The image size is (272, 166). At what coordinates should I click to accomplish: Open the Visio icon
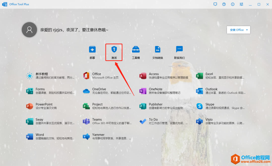pos(199,121)
